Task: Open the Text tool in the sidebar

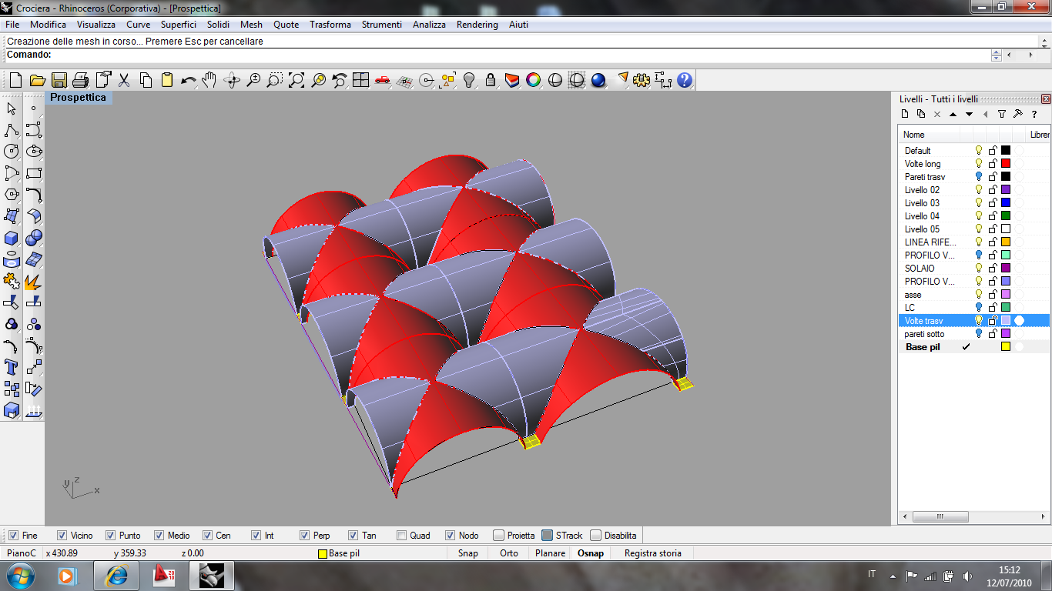Action: (x=12, y=367)
